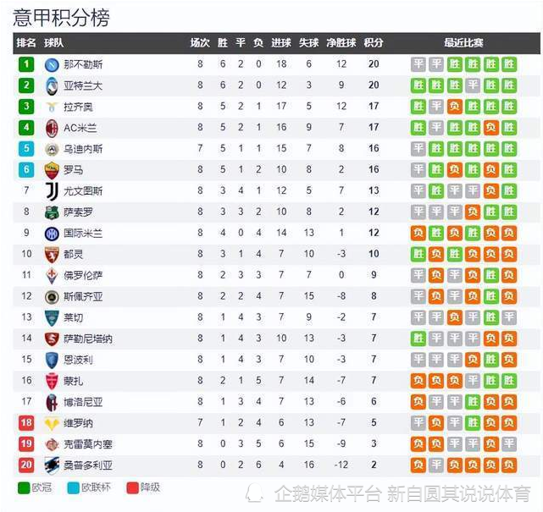Click Napoli's latest 胜 result badge

509,64
